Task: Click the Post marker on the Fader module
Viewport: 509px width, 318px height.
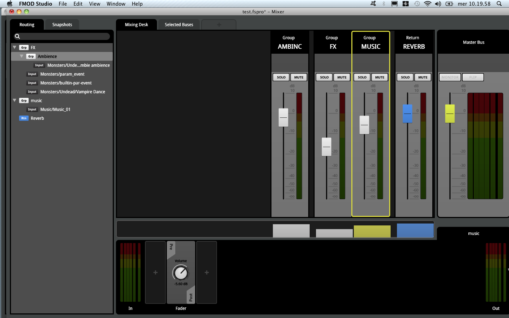Action: [191, 298]
